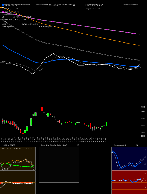
Task: Click the magenta 200 Day EMA legend swatch
Action: coord(3,12)
